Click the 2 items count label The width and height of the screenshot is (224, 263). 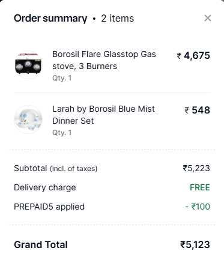pos(117,19)
